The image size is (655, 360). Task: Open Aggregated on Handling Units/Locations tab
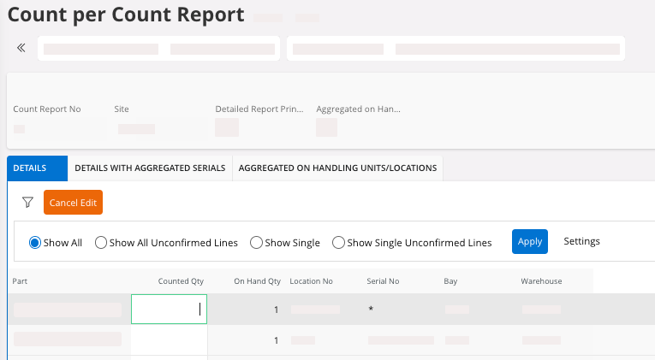click(337, 168)
